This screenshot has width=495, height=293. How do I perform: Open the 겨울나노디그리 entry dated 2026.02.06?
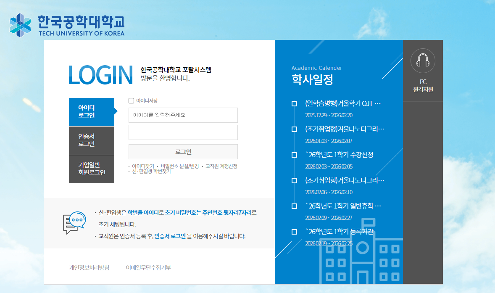pos(345,180)
